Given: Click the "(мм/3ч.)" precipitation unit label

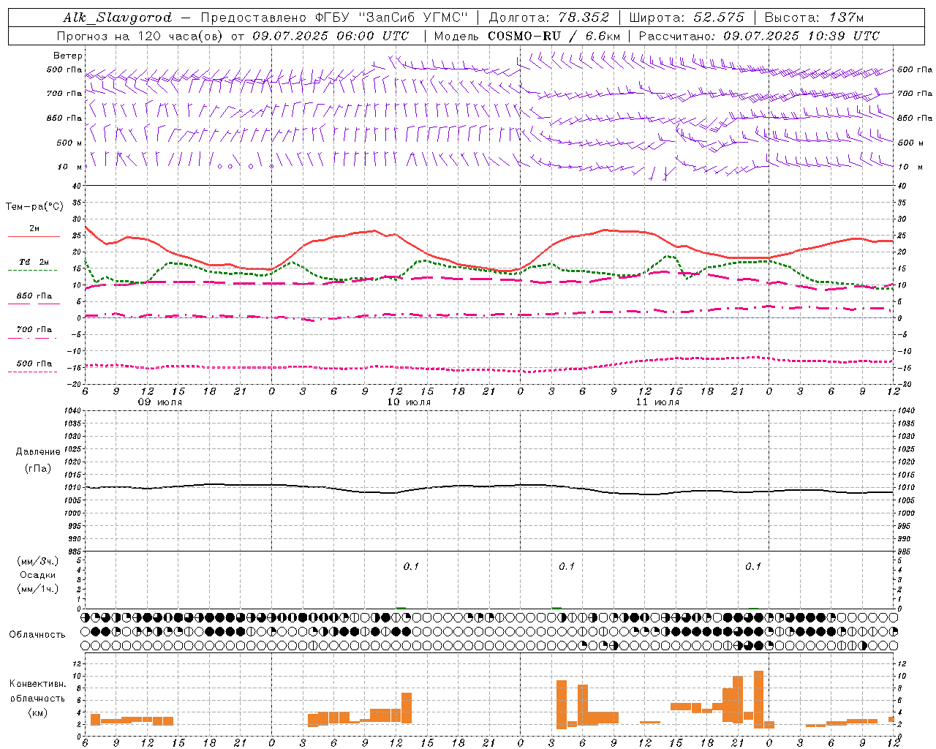Looking at the screenshot, I should (x=38, y=561).
